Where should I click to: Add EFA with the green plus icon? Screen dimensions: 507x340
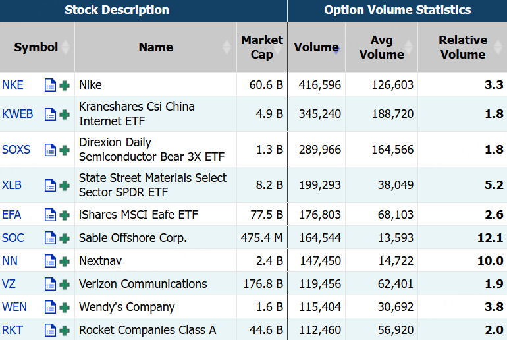pos(65,215)
